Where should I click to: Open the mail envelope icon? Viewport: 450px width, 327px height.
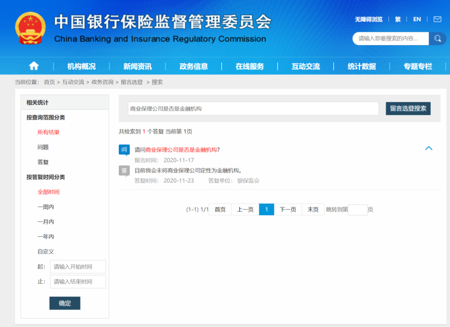(437, 19)
